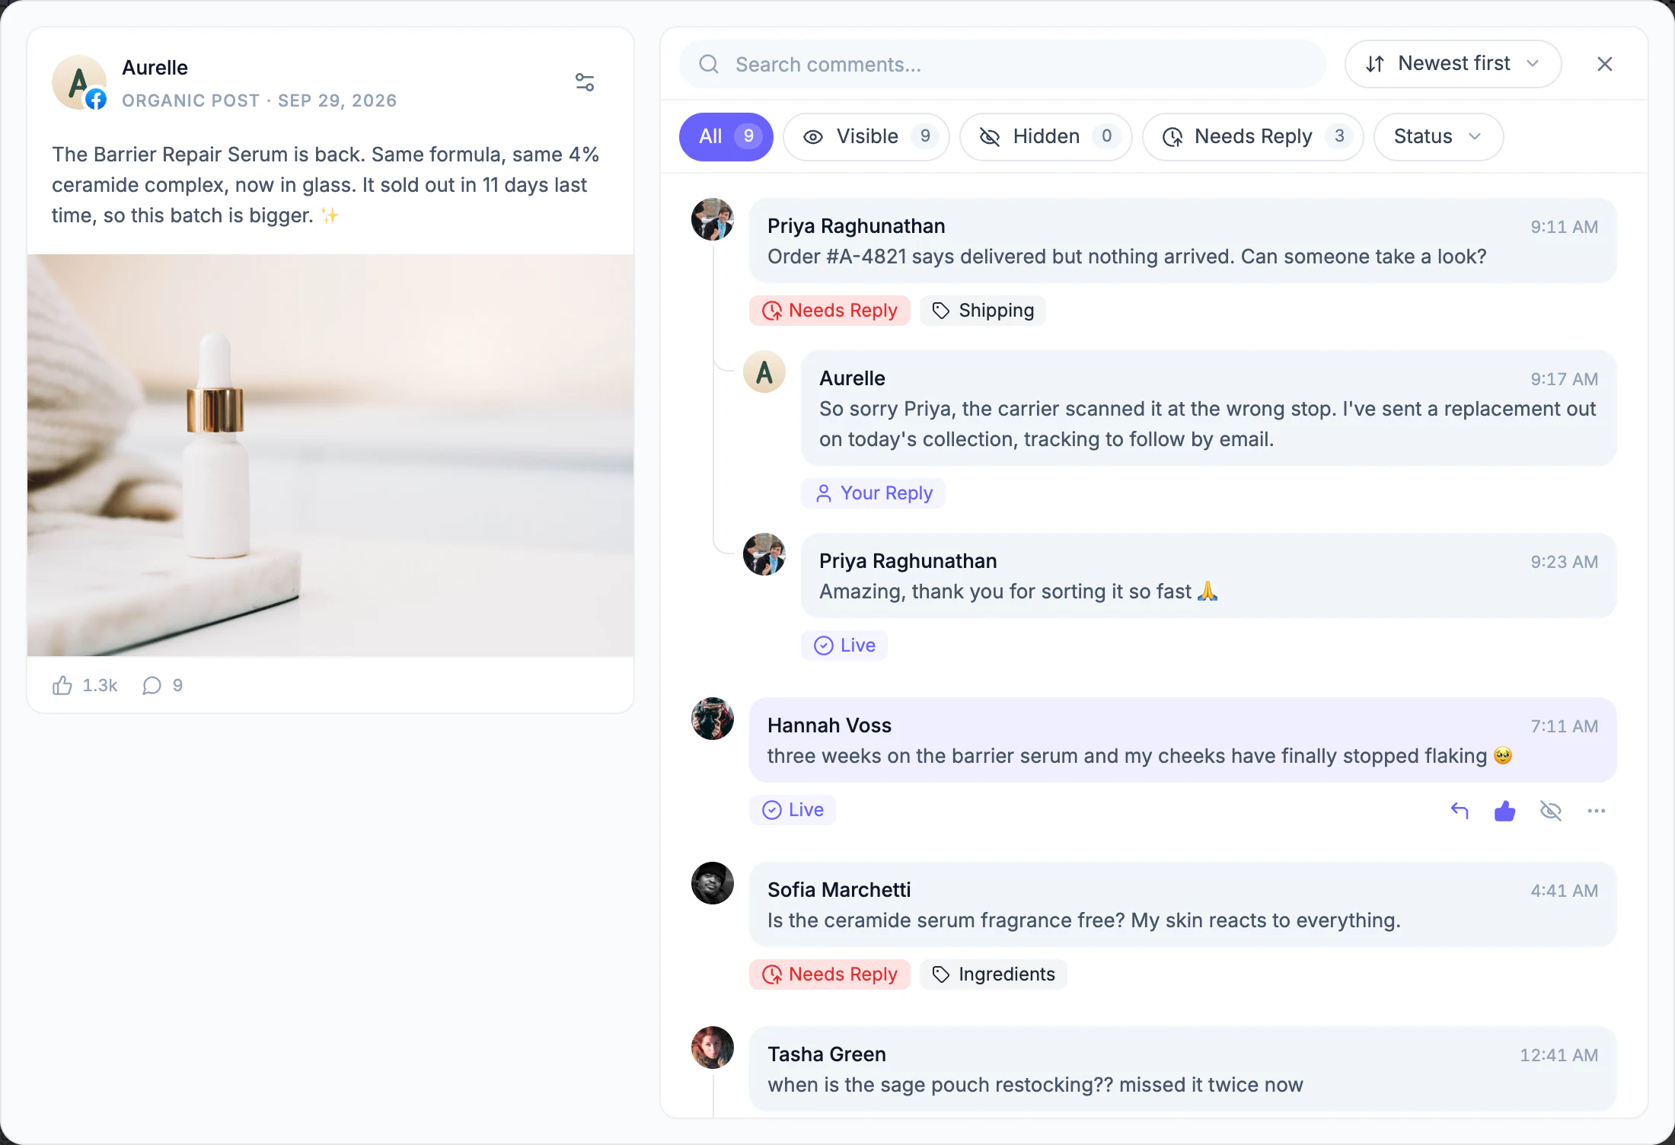The height and width of the screenshot is (1145, 1675).
Task: Open the Status filter dropdown
Action: (x=1438, y=137)
